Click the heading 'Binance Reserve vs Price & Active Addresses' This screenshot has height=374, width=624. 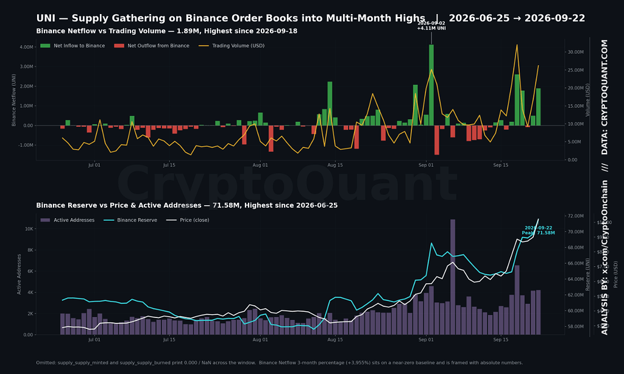pyautogui.click(x=119, y=205)
